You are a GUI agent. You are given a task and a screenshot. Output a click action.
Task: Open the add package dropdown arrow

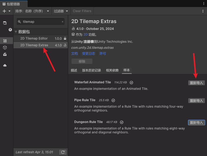(x=9, y=11)
